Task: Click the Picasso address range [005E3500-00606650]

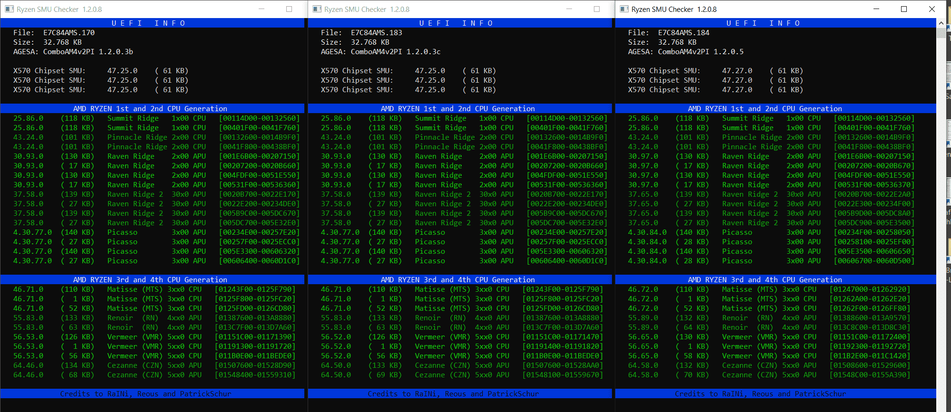Action: click(874, 251)
